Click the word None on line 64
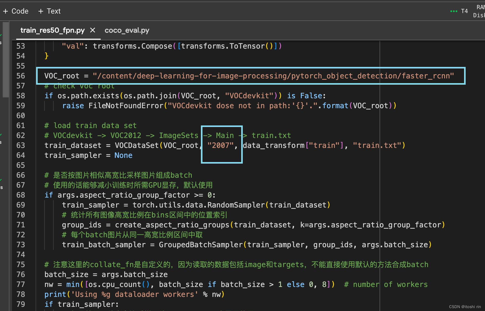The width and height of the screenshot is (485, 311). [x=123, y=155]
